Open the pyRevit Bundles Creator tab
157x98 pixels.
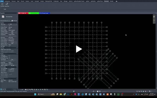(79, 1)
